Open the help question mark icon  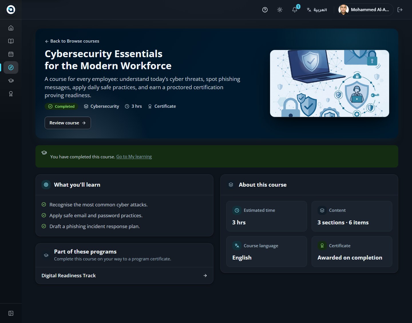[265, 10]
